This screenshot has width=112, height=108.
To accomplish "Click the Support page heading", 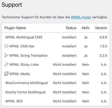I will [x=12, y=5].
